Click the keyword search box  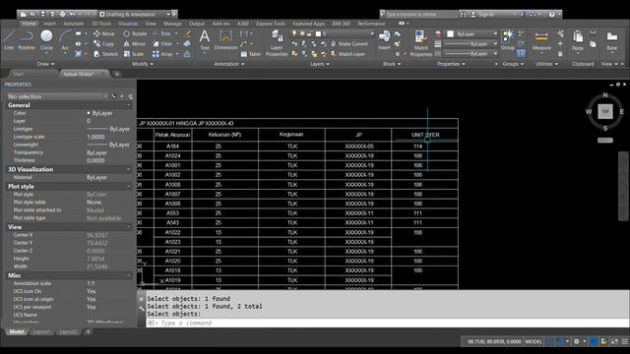pyautogui.click(x=420, y=14)
